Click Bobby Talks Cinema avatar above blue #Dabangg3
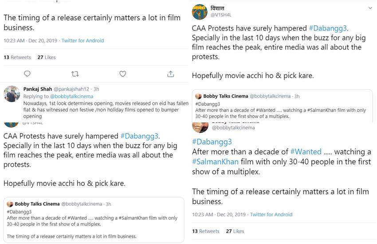 pyautogui.click(x=200, y=126)
